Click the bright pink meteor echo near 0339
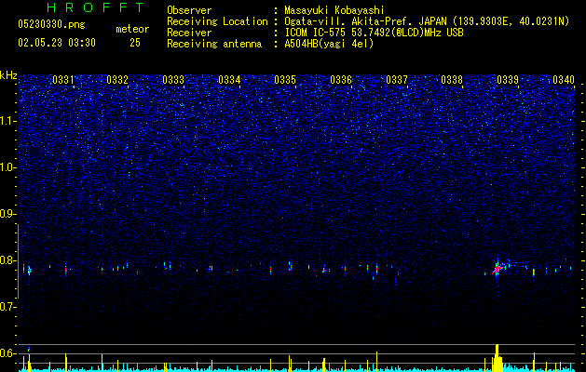The image size is (586, 372). point(497,269)
